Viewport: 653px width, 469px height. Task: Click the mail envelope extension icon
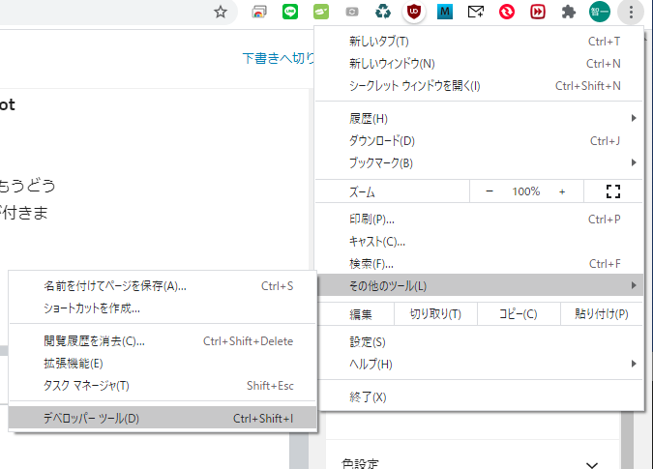[x=475, y=13]
